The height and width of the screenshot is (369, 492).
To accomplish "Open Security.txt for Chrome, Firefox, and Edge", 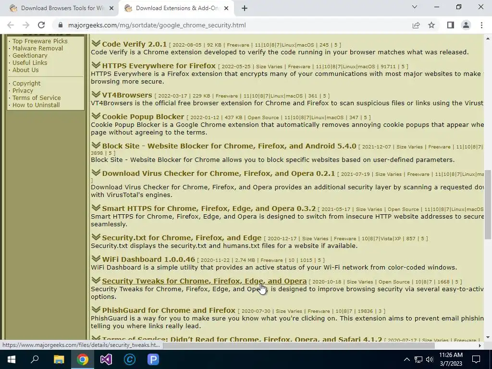I will (x=182, y=237).
